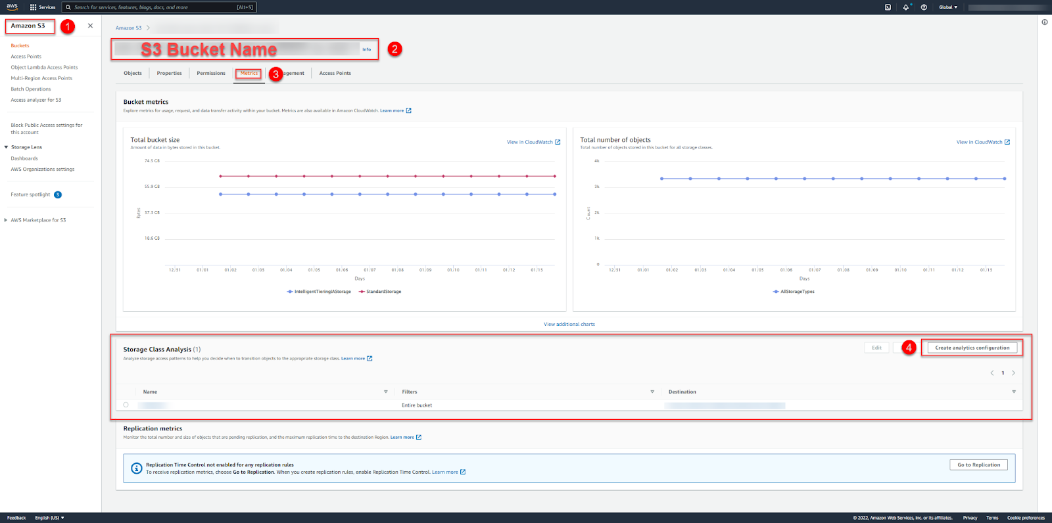Open AWS Organizations settings
Viewport: 1052px width, 523px height.
[43, 170]
